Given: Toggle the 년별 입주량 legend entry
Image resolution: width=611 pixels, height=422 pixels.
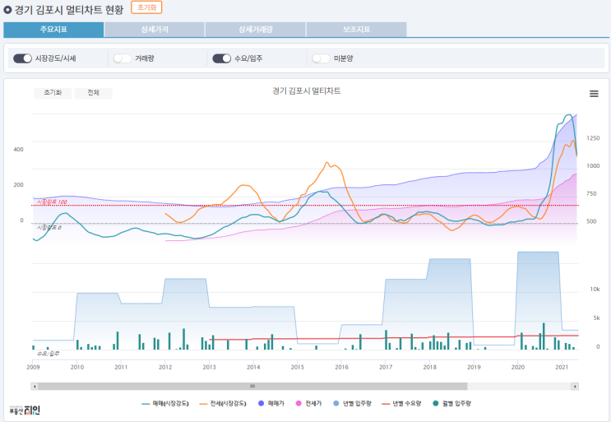Looking at the screenshot, I should [x=352, y=404].
